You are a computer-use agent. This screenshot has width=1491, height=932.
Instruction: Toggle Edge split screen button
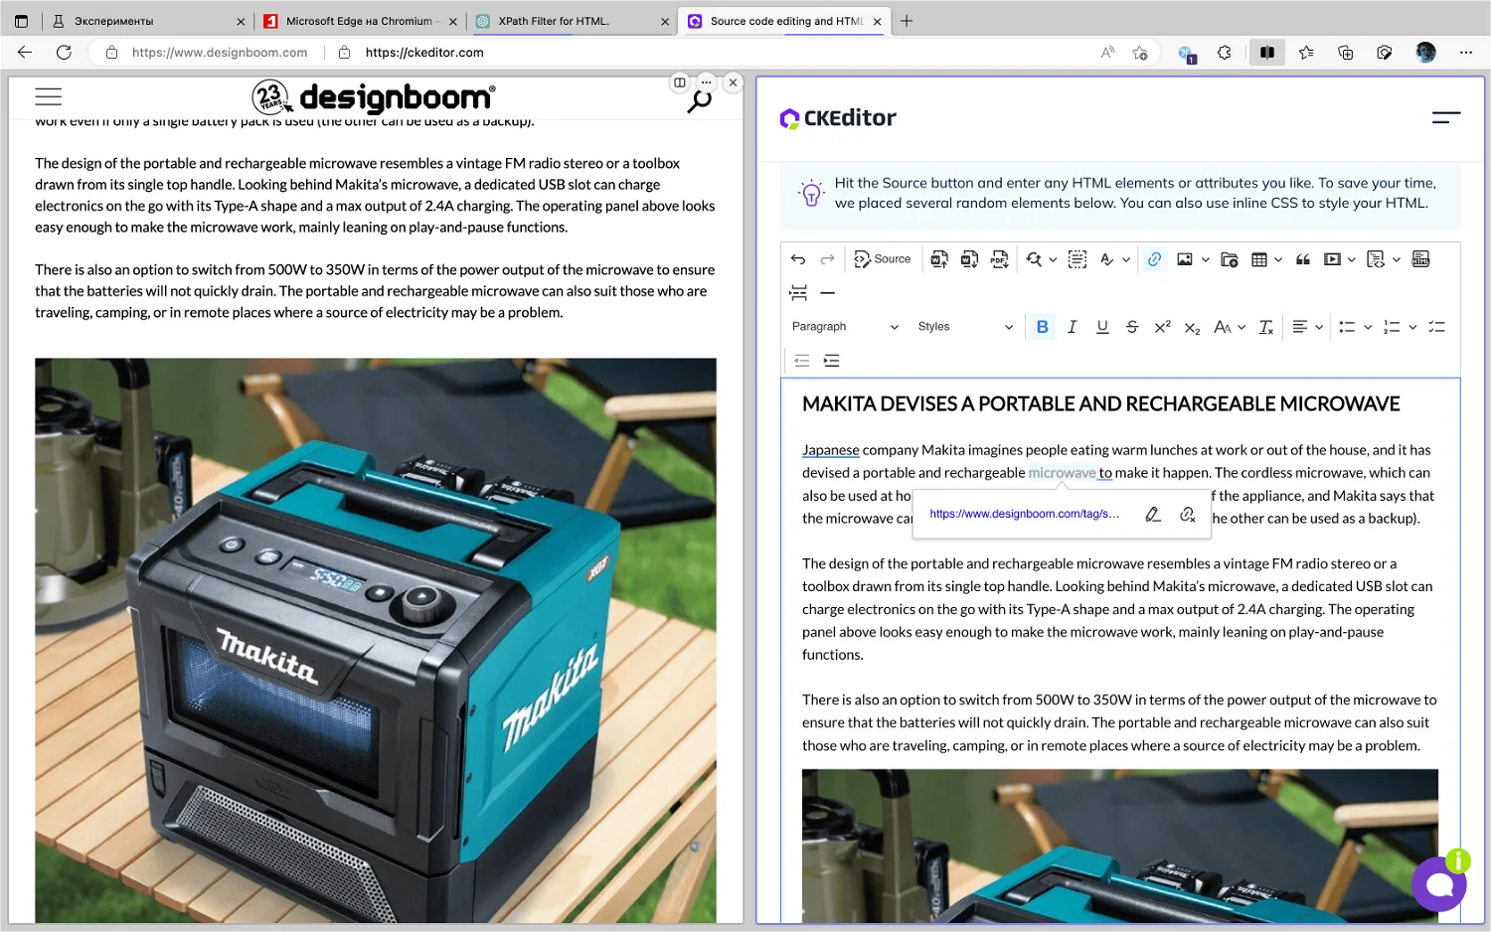click(1267, 53)
